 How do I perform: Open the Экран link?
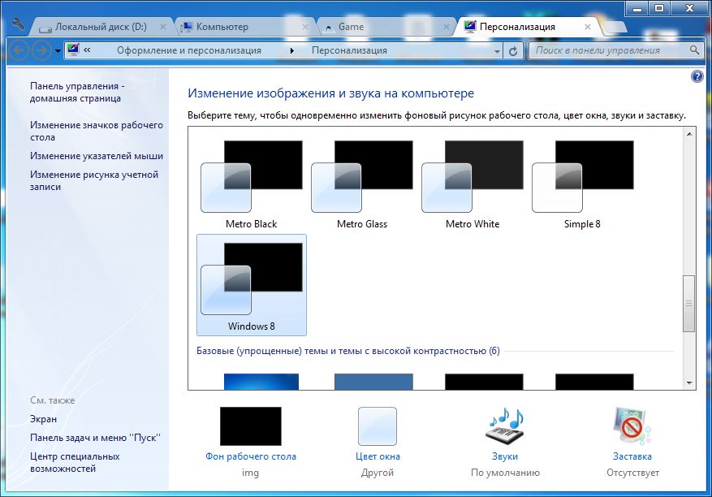[x=43, y=419]
